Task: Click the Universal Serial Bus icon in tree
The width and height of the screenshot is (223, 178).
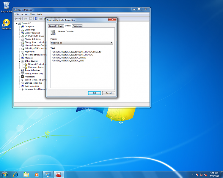Action: click(x=23, y=89)
